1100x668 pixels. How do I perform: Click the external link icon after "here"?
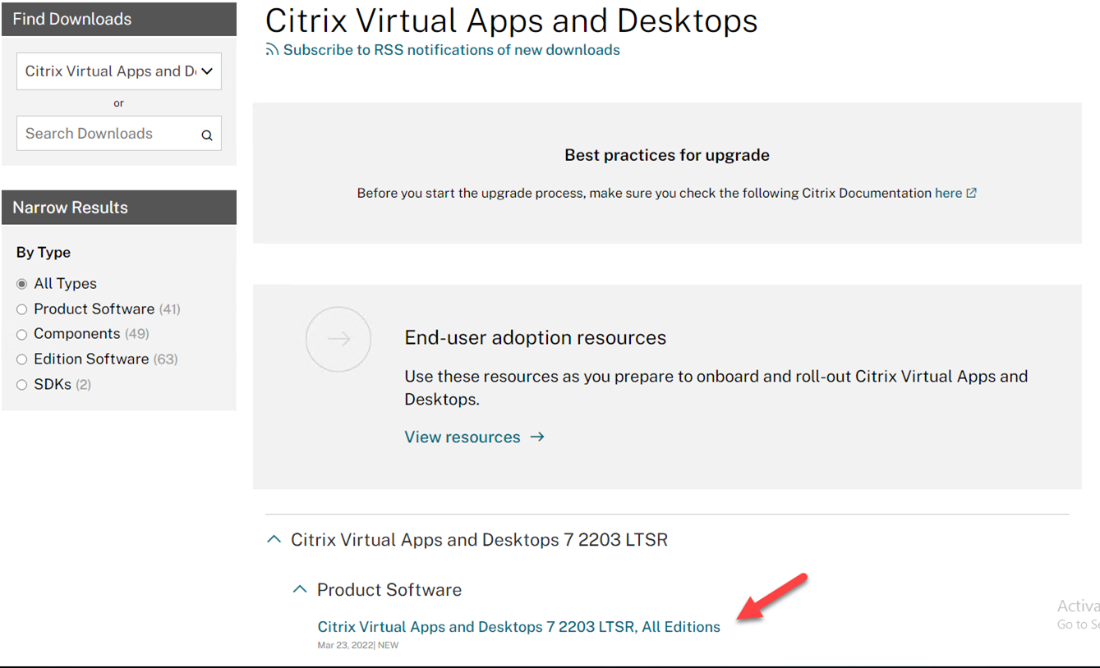pyautogui.click(x=972, y=192)
